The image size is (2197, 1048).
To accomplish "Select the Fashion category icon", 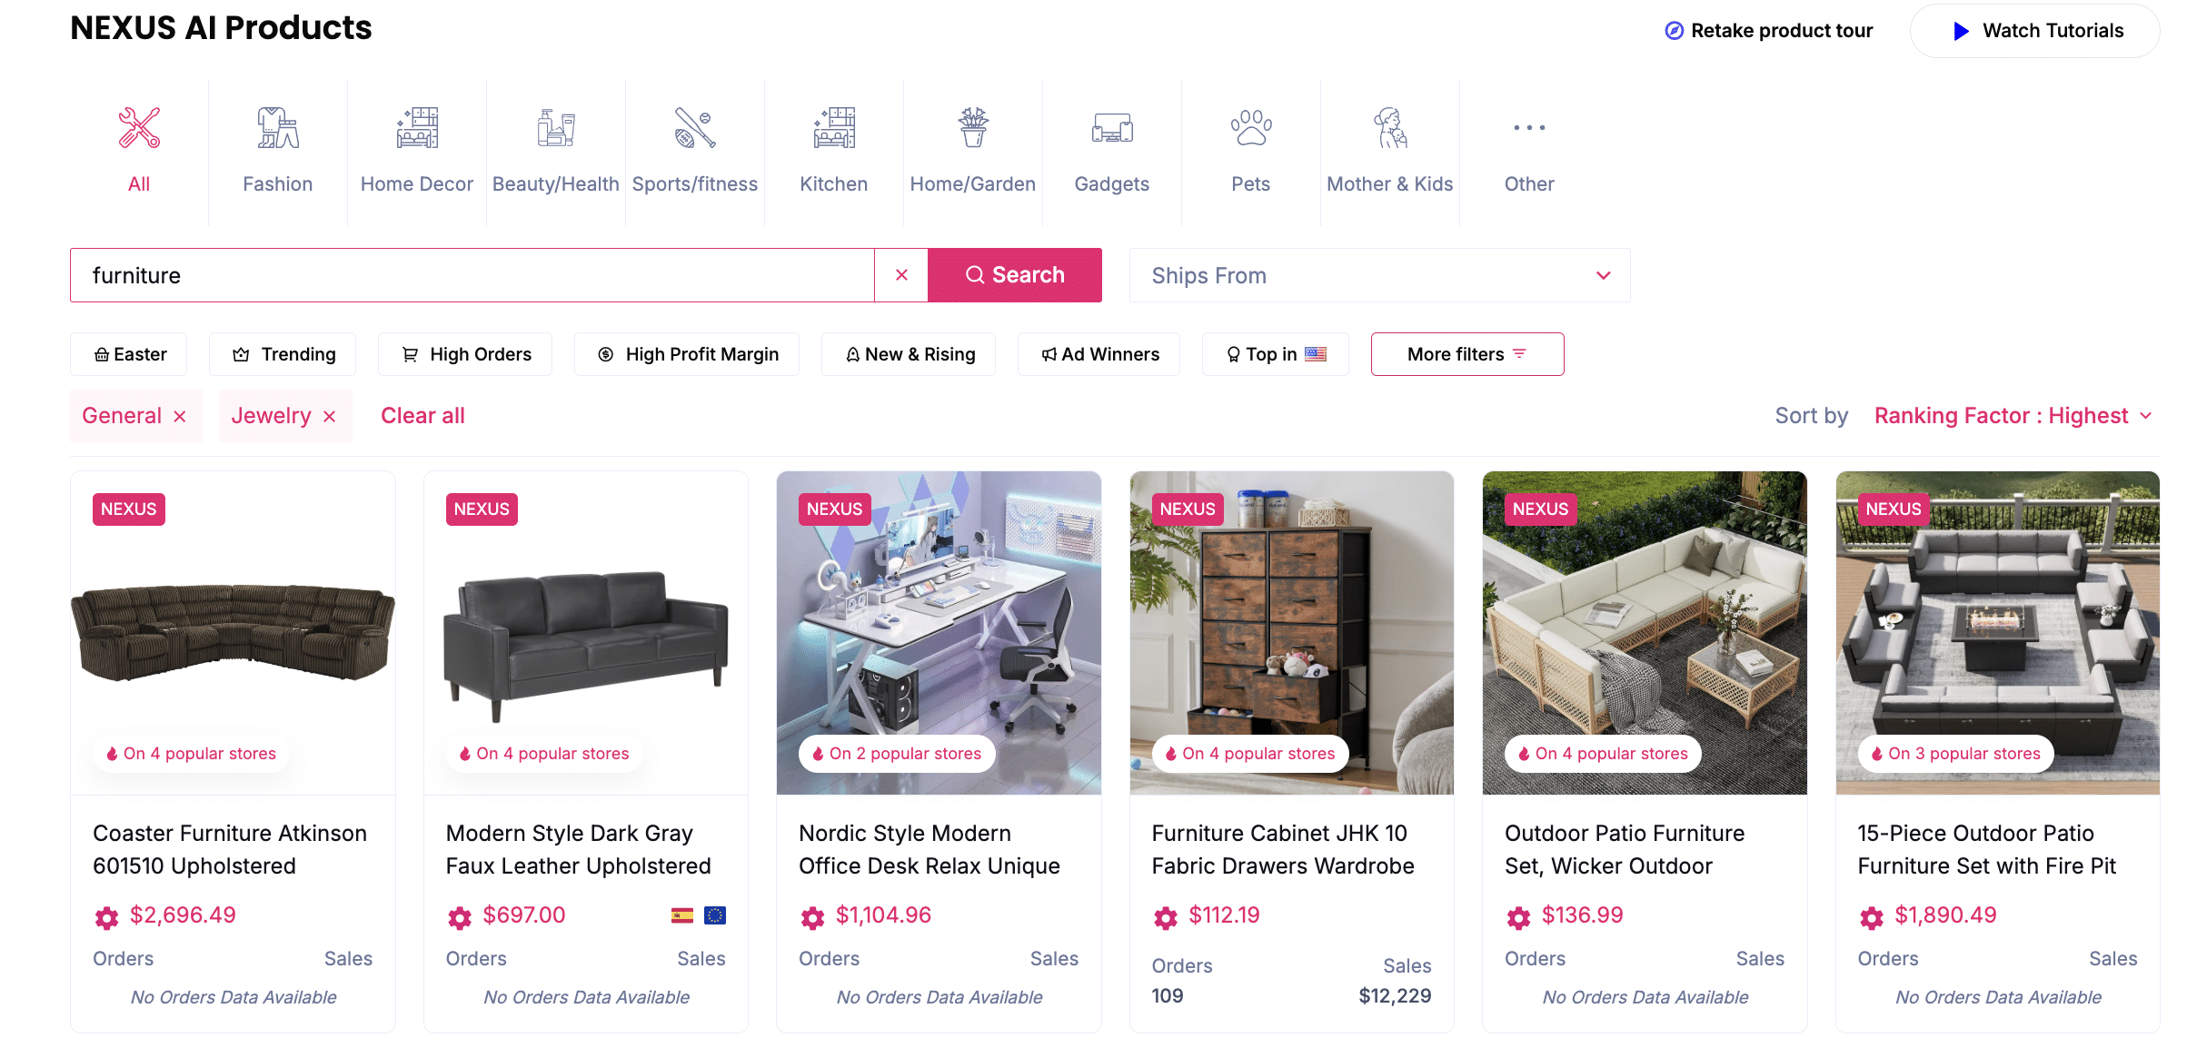I will [x=277, y=128].
